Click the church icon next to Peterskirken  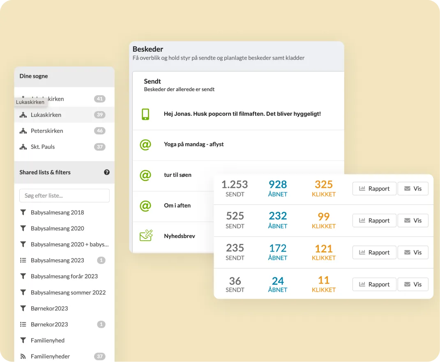coord(23,131)
